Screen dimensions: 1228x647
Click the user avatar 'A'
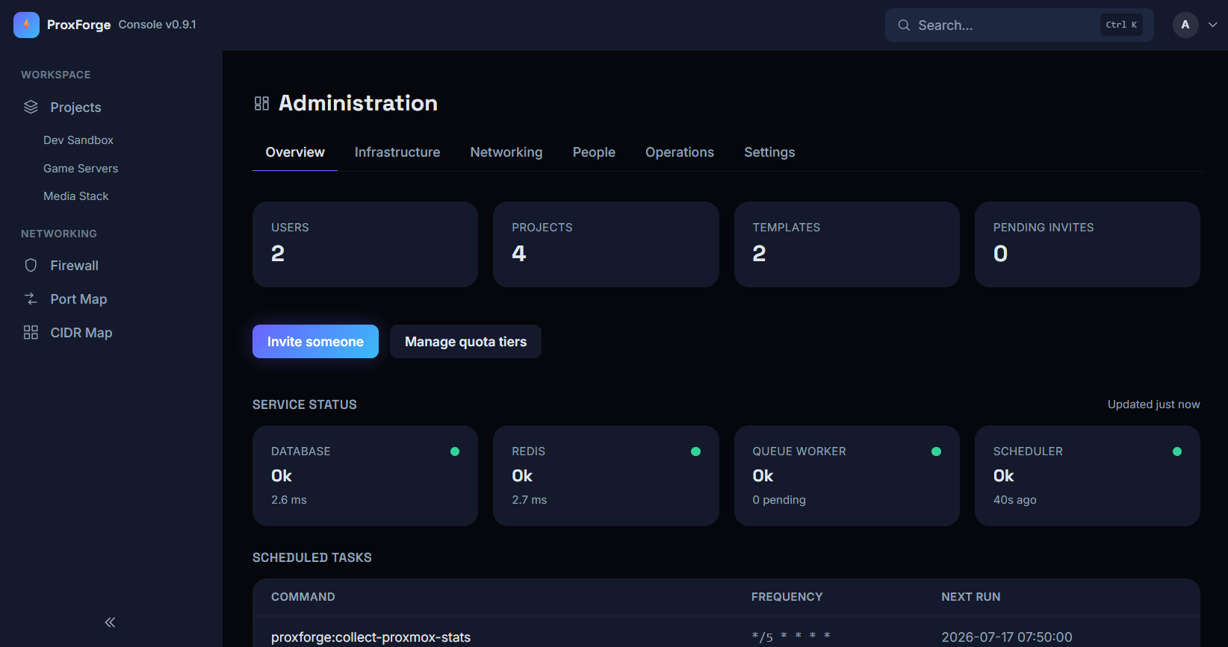coord(1185,25)
